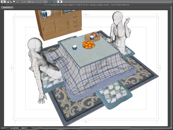Click the Clear (delete) command icon

click(26, 2)
